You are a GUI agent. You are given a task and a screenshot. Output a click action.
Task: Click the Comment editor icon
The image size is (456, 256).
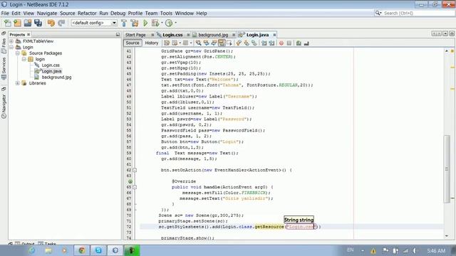pos(299,43)
